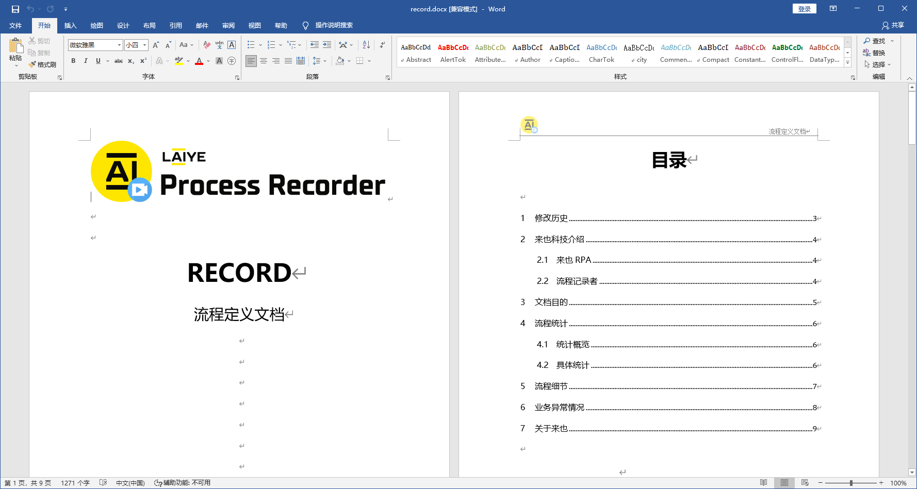This screenshot has height=489, width=917.
Task: Collapse the ribbon with the chevron
Action: point(910,78)
